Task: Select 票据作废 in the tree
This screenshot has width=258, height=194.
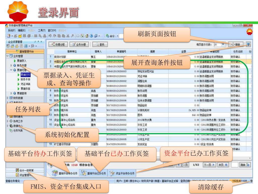Action: coord(25,89)
